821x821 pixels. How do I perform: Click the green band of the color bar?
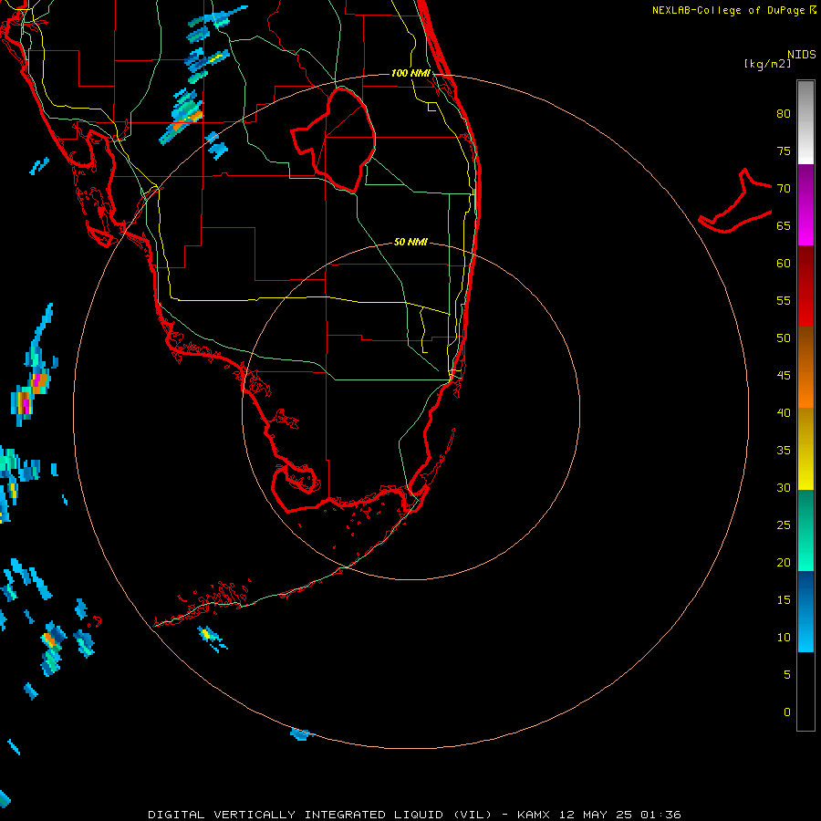(805, 530)
